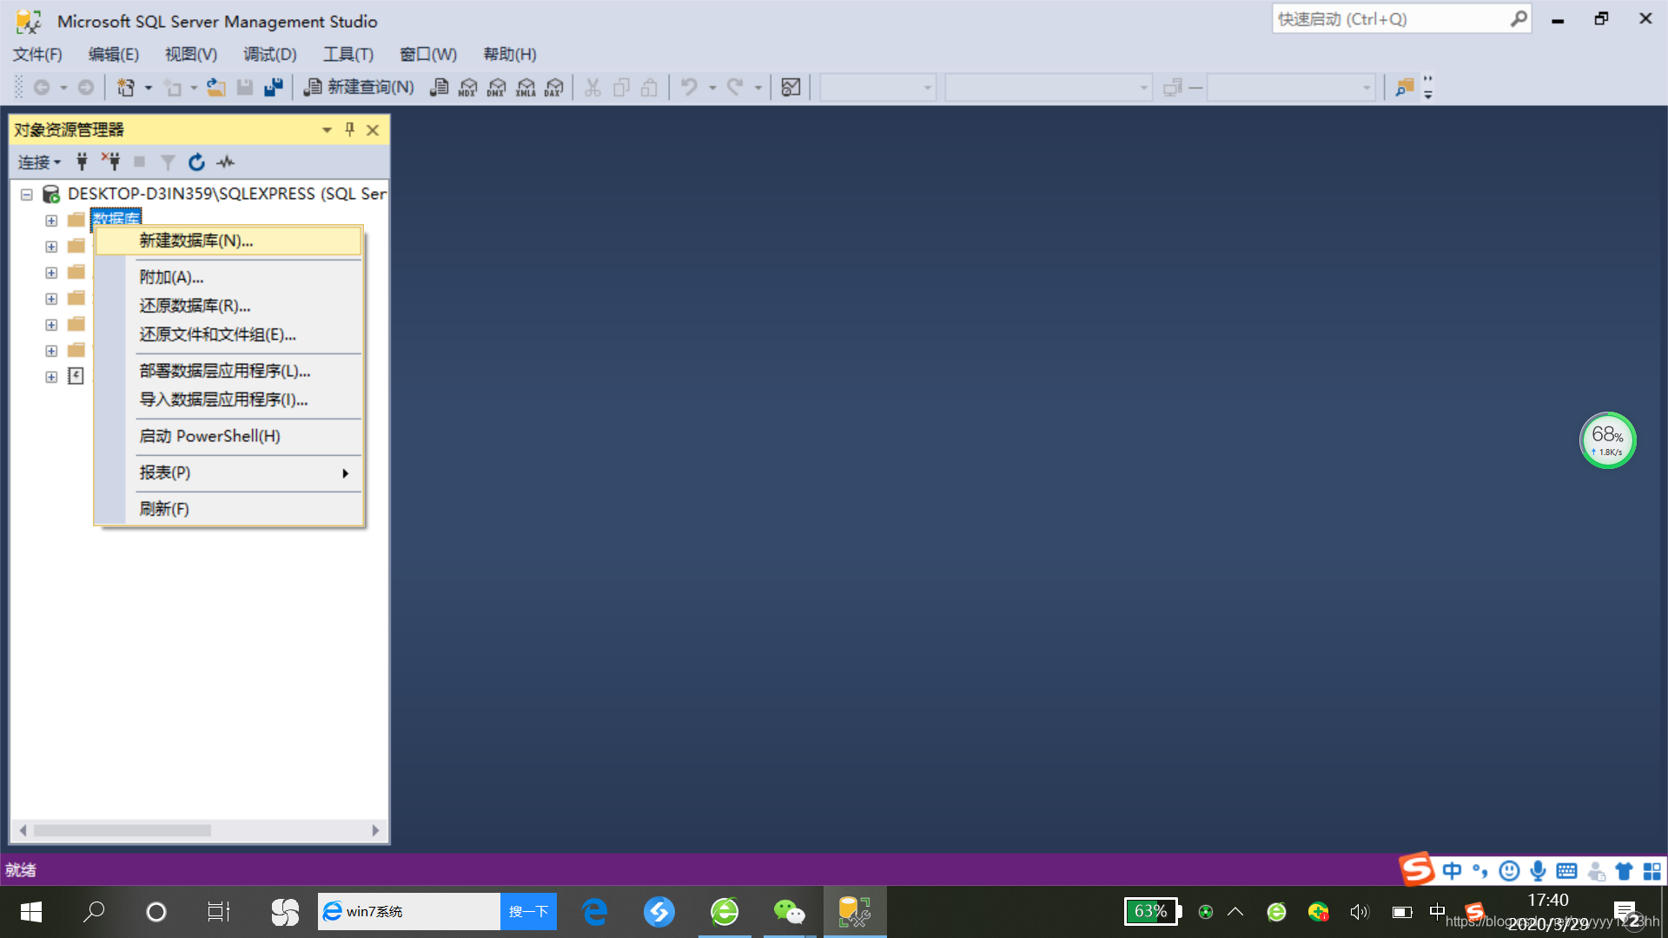The image size is (1668, 938).
Task: Click 新建查询(N) toolbar button
Action: pyautogui.click(x=359, y=88)
